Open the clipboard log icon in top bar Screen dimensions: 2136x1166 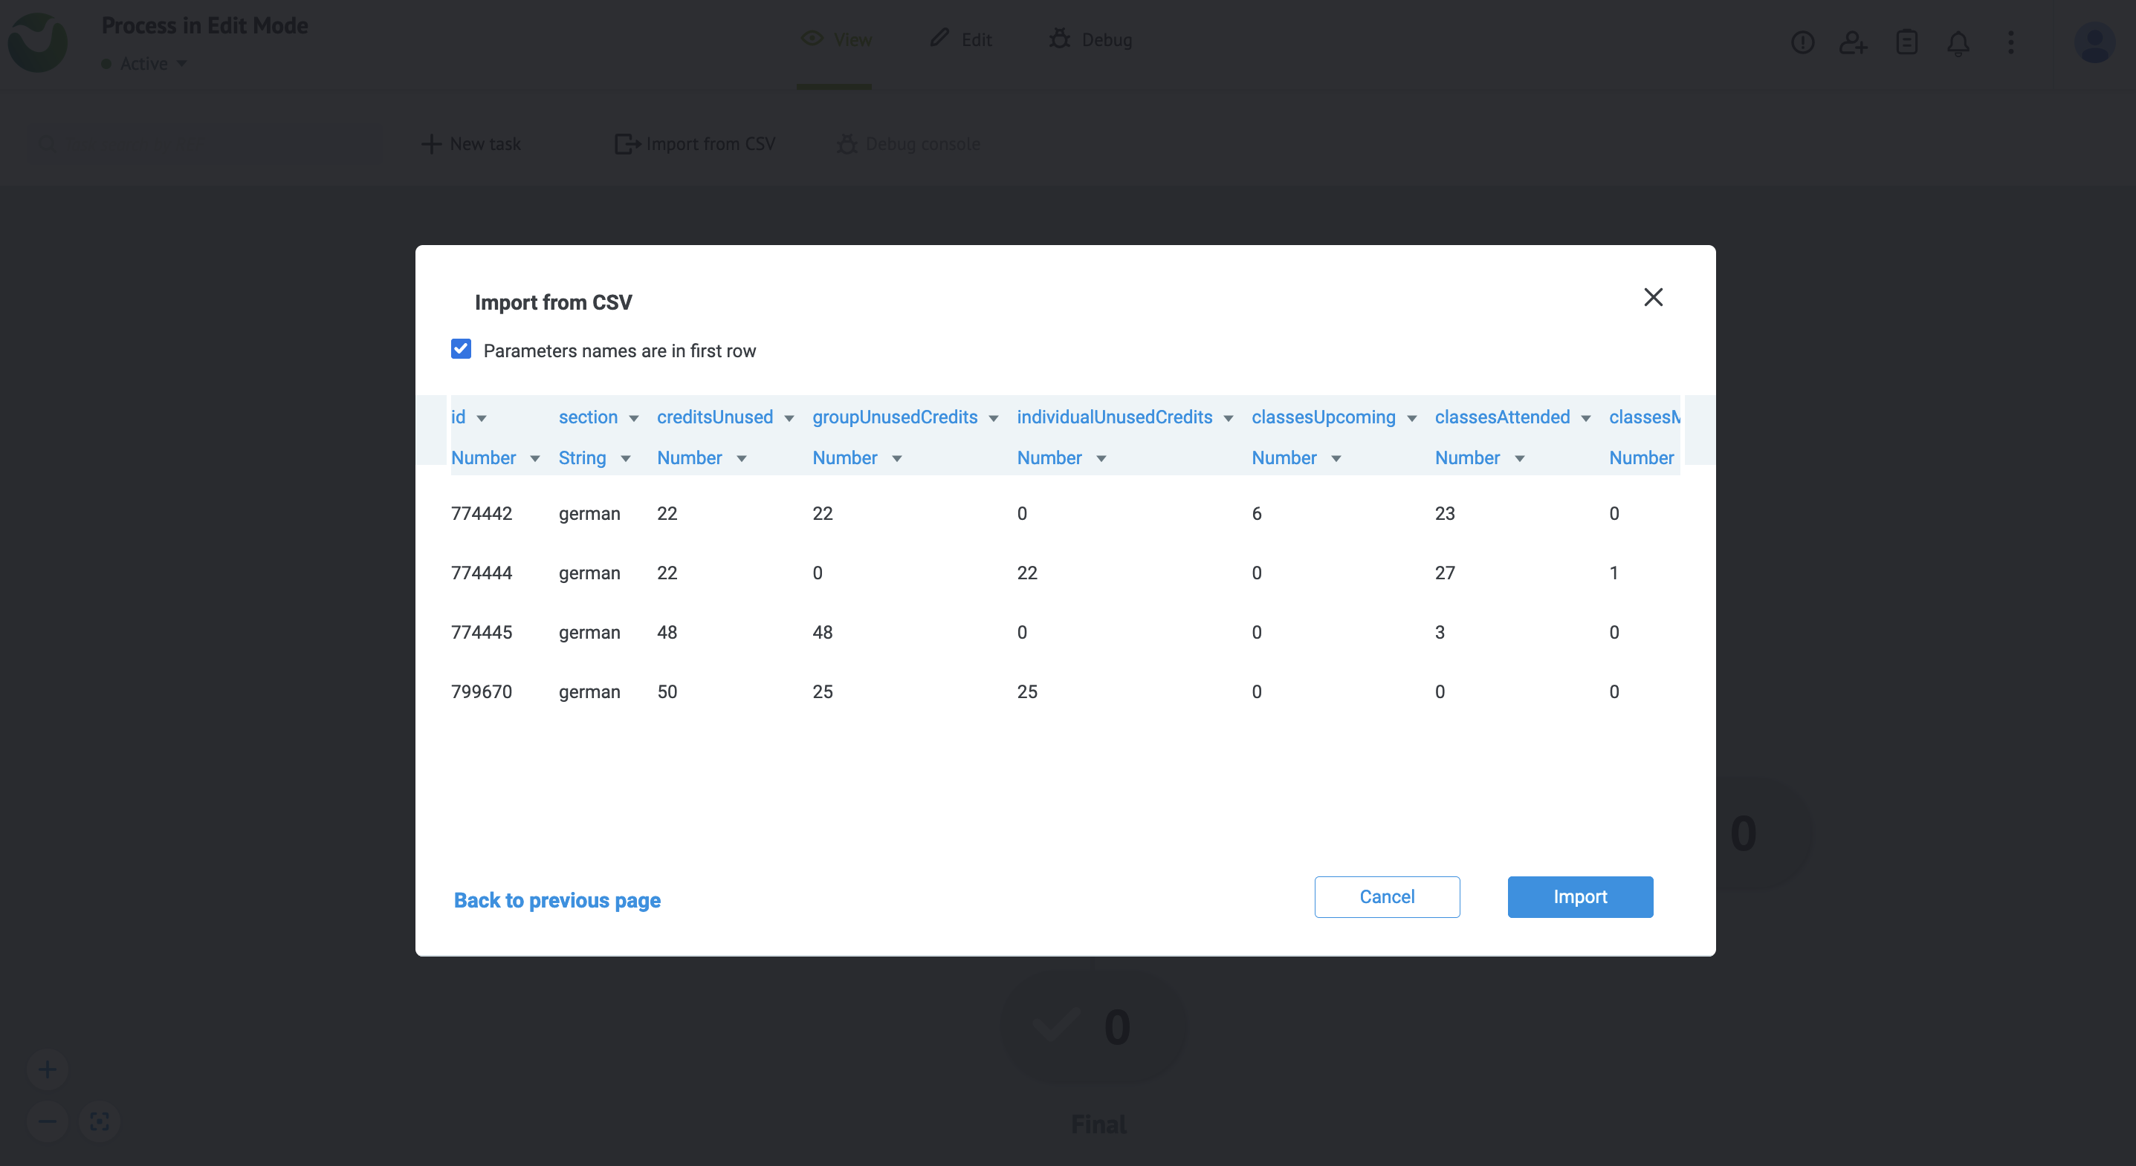(x=1906, y=42)
